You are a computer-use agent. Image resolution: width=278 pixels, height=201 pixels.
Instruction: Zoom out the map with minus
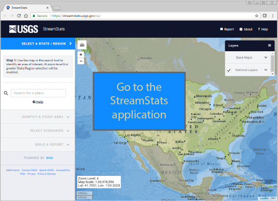tap(81, 61)
